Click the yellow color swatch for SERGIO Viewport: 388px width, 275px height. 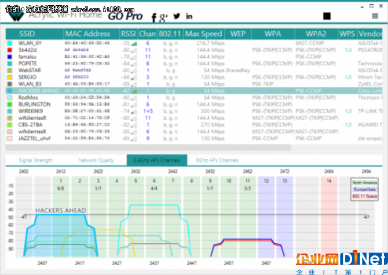[10, 77]
